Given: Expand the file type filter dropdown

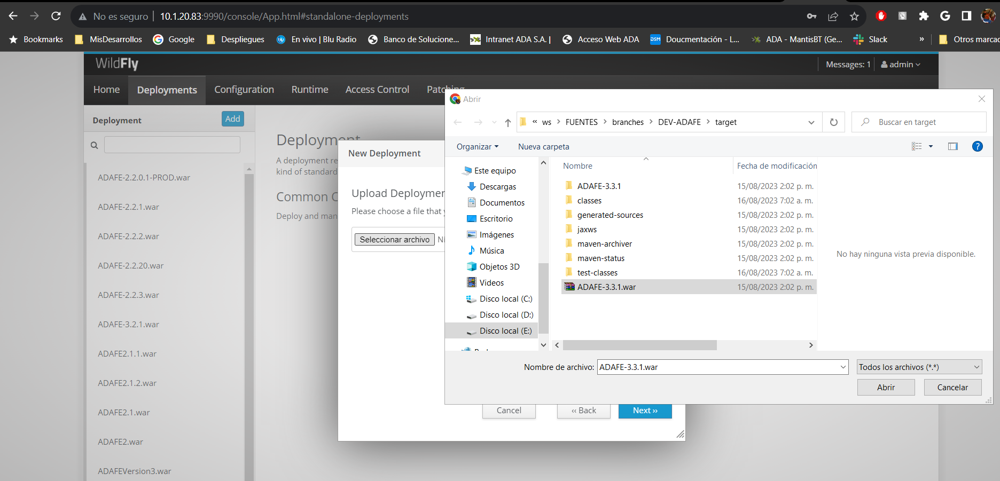Looking at the screenshot, I should 919,367.
